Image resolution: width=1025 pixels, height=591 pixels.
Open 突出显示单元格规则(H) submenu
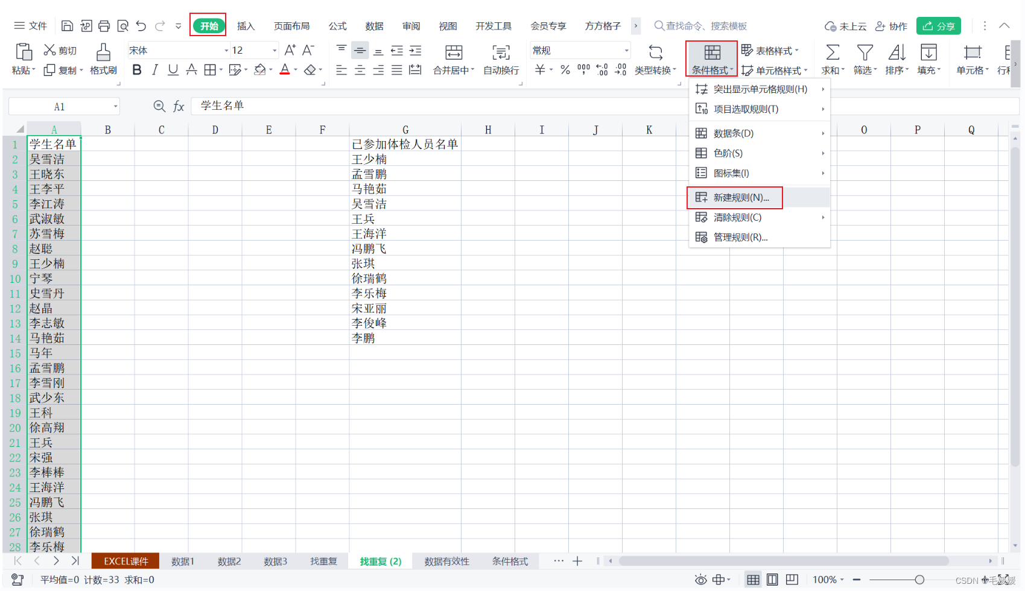[x=760, y=89]
